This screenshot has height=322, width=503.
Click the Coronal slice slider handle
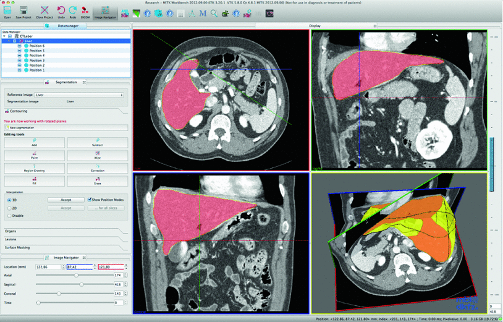(x=59, y=294)
